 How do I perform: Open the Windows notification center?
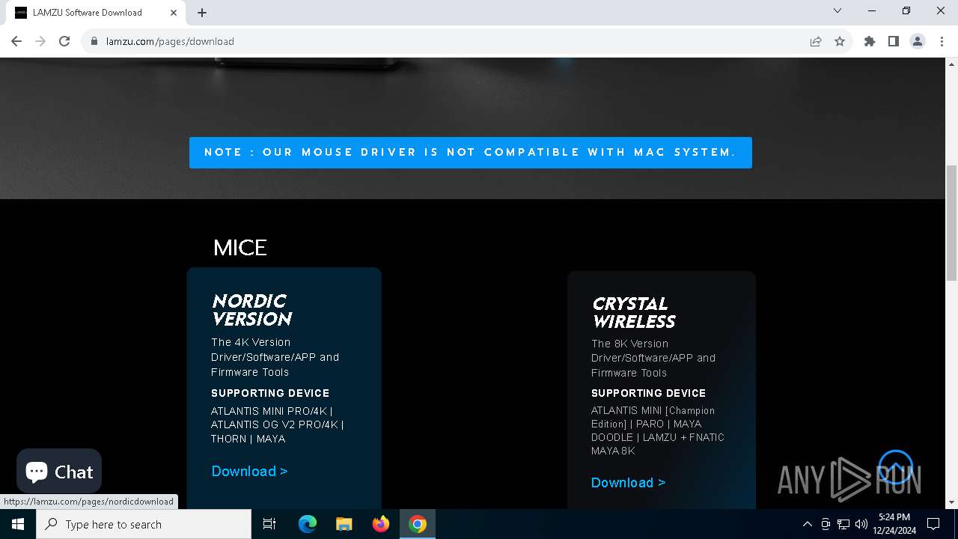point(934,524)
